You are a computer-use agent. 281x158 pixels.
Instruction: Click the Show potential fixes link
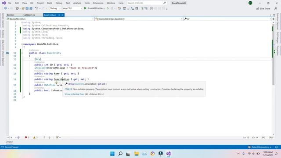coord(74,94)
